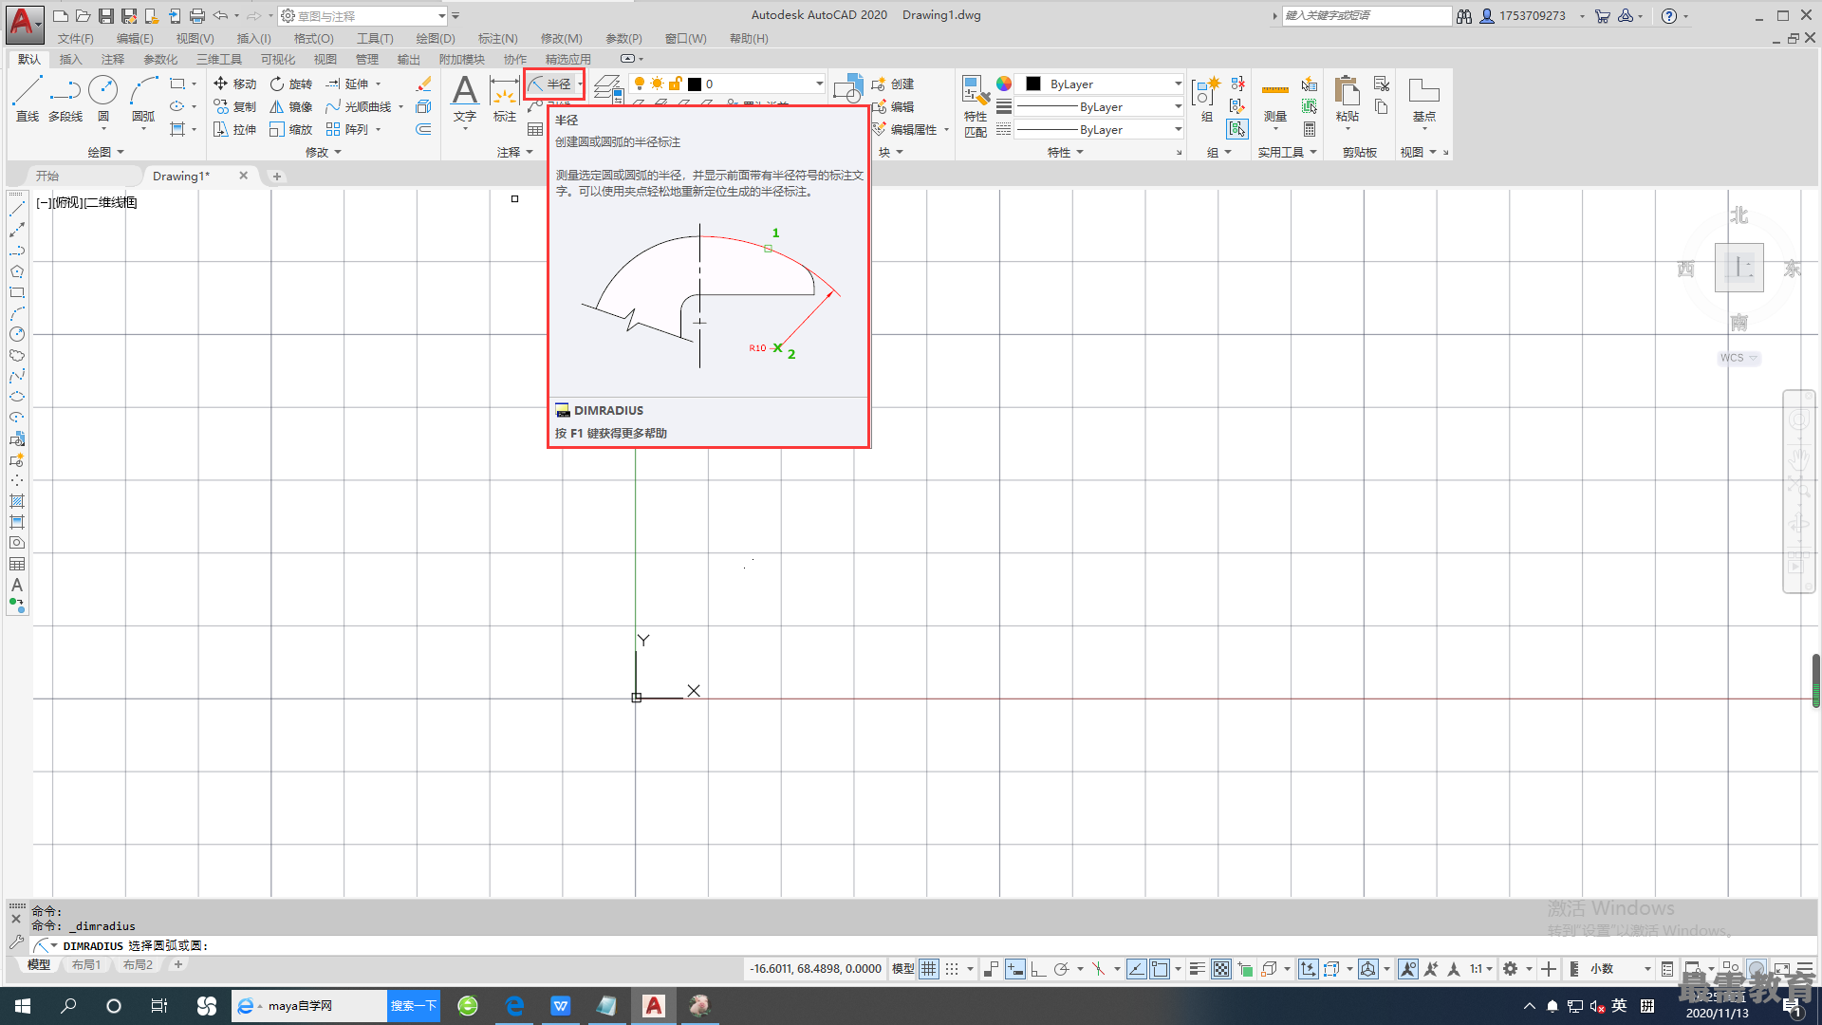The image size is (1822, 1025).
Task: Click the Plot/print icon in quick access toolbar
Action: pos(197,15)
